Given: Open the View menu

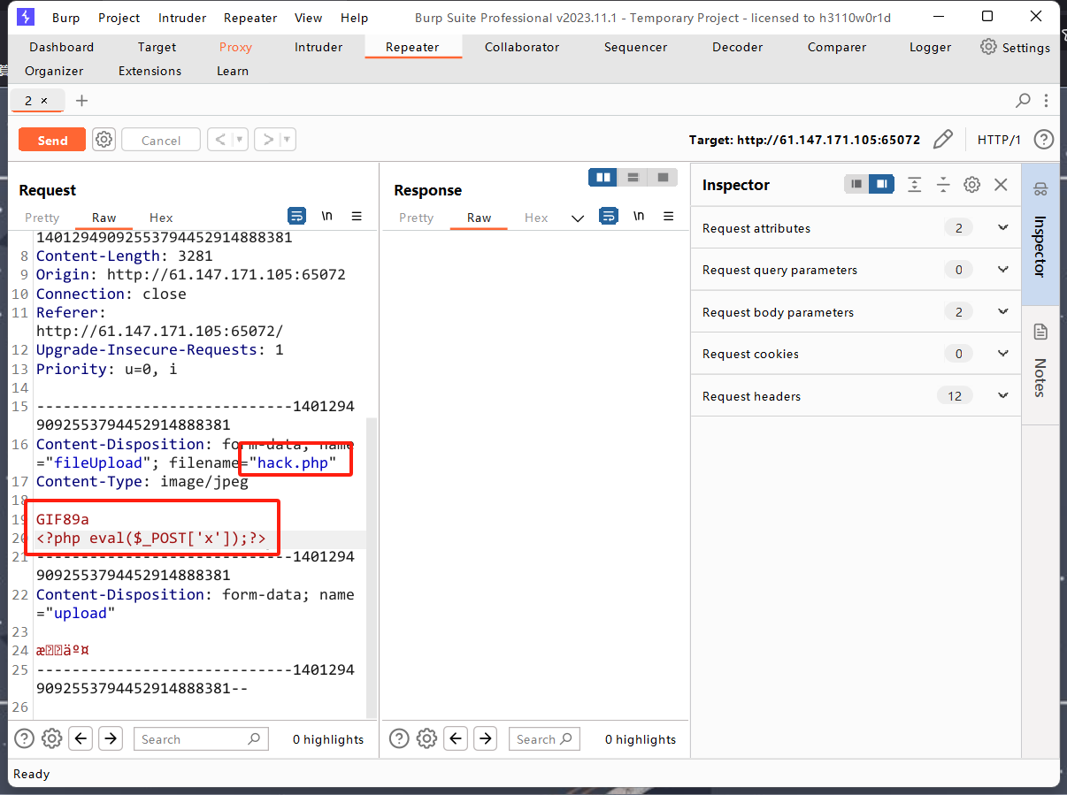Looking at the screenshot, I should (309, 18).
